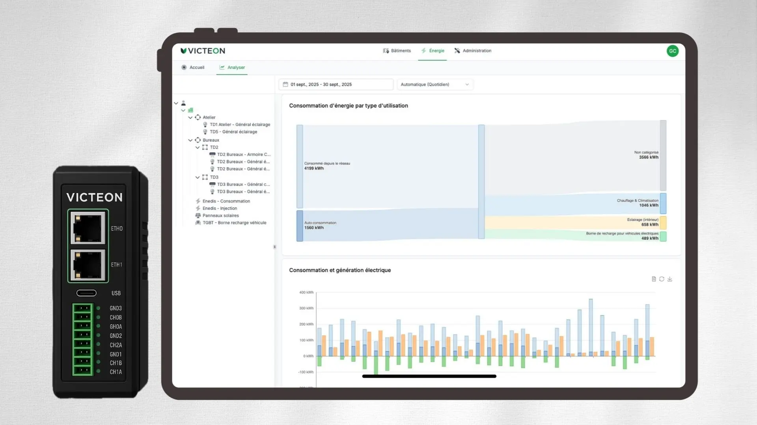Collapse the Atelier tree node
Image resolution: width=757 pixels, height=425 pixels.
click(190, 117)
